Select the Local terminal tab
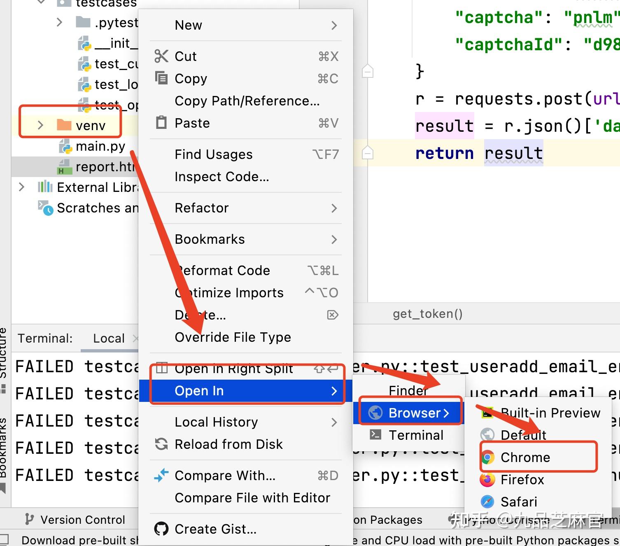This screenshot has height=546, width=620. click(x=109, y=338)
